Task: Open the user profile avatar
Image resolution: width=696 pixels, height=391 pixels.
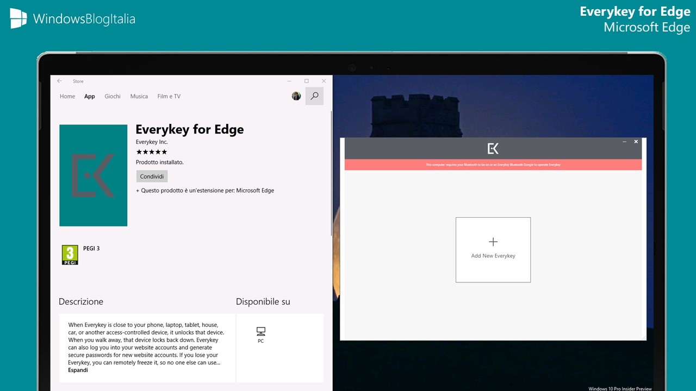Action: [296, 96]
